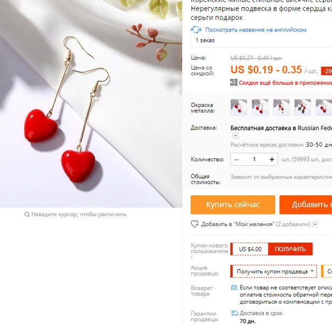Click the heart wishlist icon
The height and width of the screenshot is (324, 332).
pyautogui.click(x=195, y=224)
